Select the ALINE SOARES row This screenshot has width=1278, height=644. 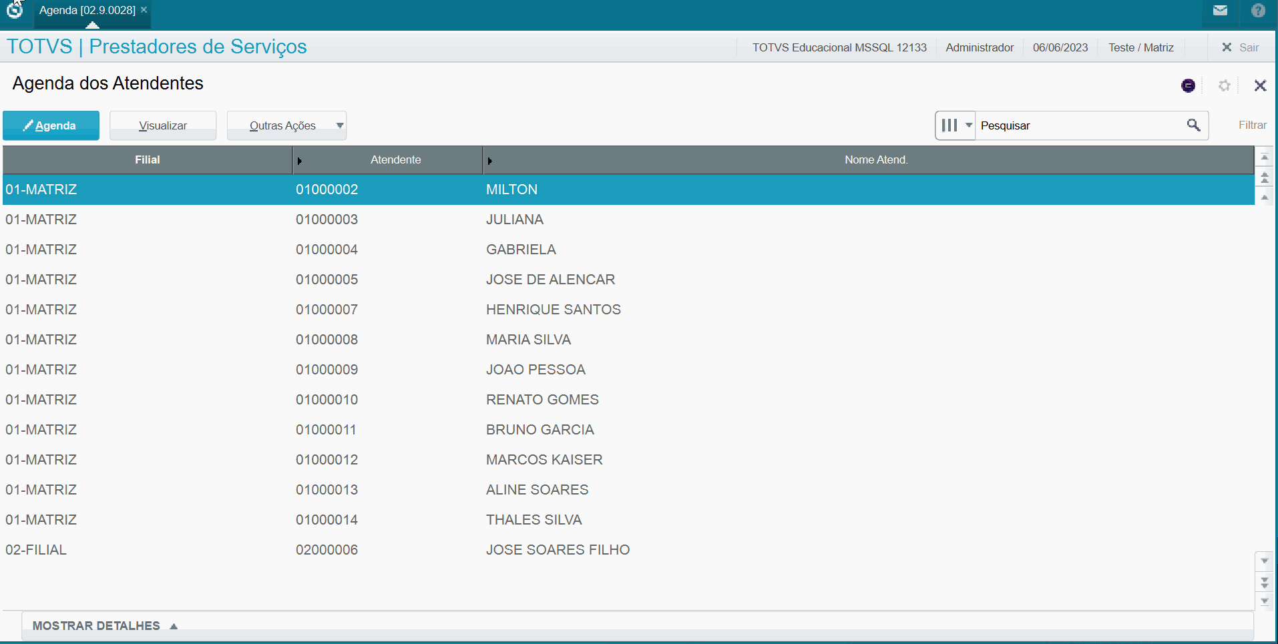pos(628,490)
